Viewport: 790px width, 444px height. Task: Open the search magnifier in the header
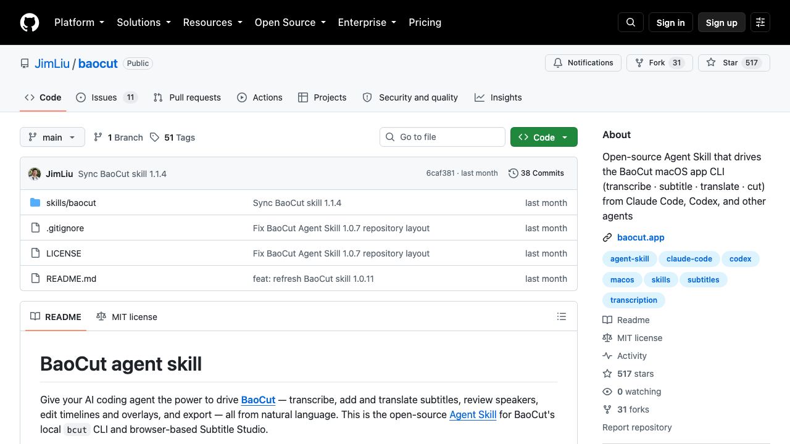click(631, 22)
